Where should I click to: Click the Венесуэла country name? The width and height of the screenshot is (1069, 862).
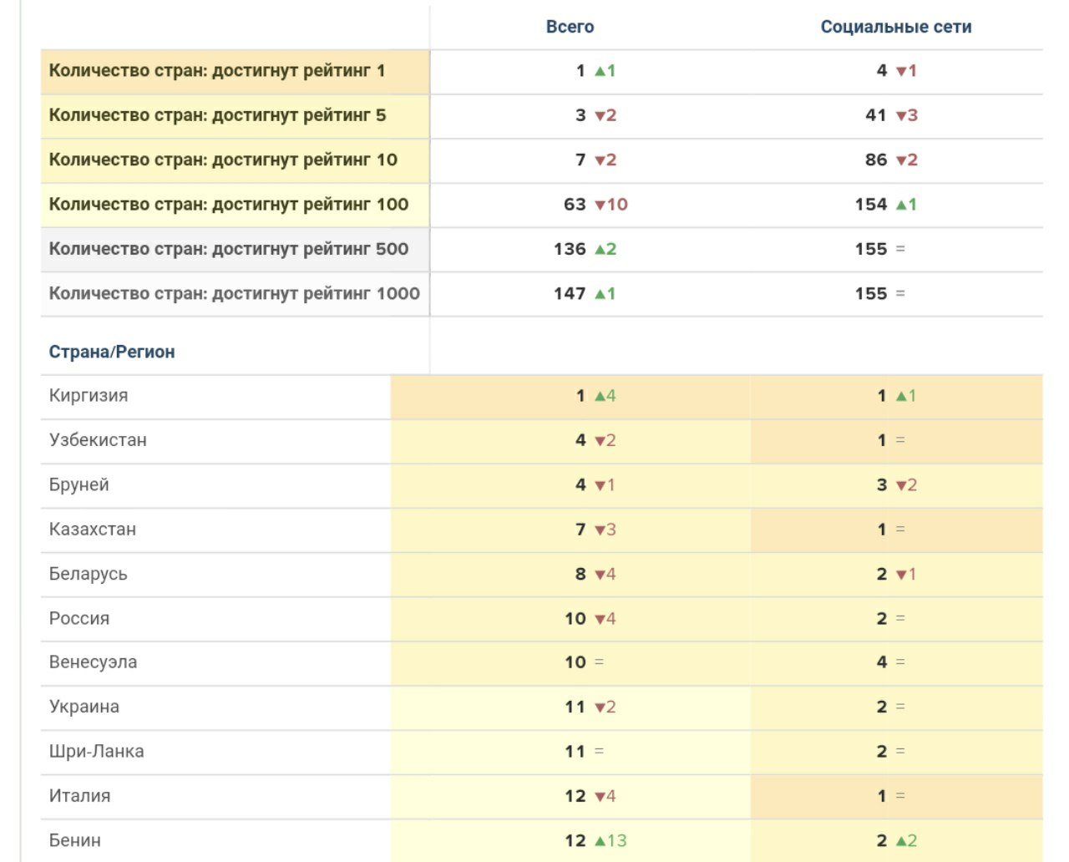click(x=93, y=662)
